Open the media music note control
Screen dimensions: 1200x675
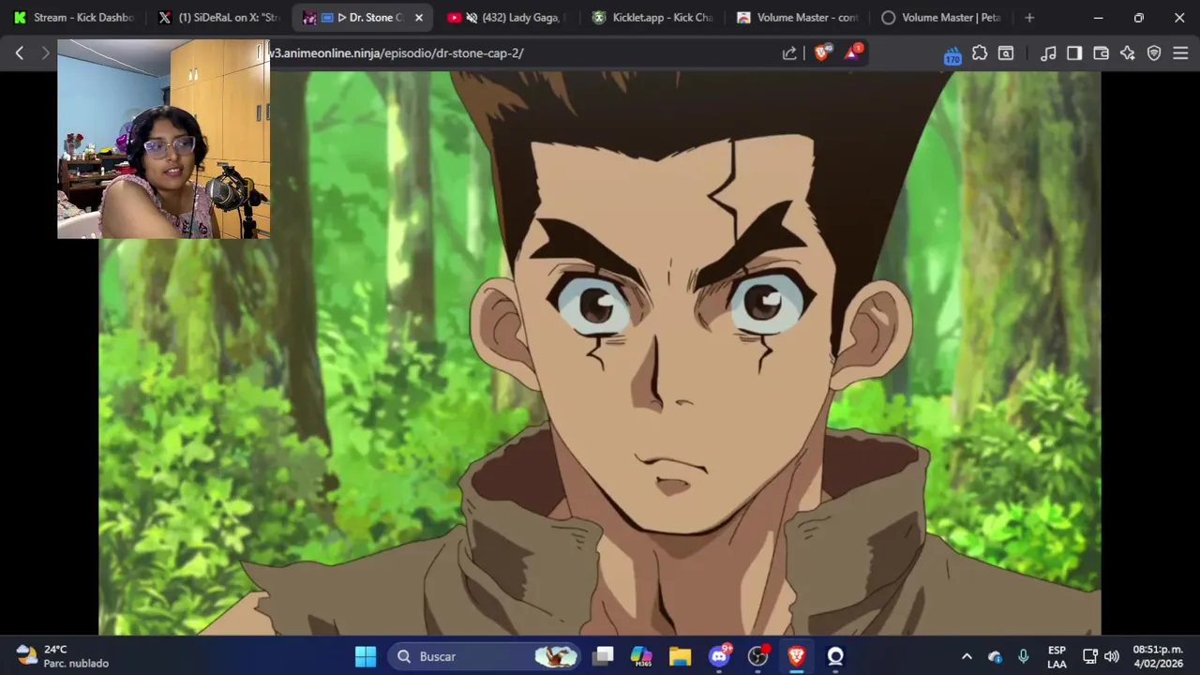(1048, 53)
